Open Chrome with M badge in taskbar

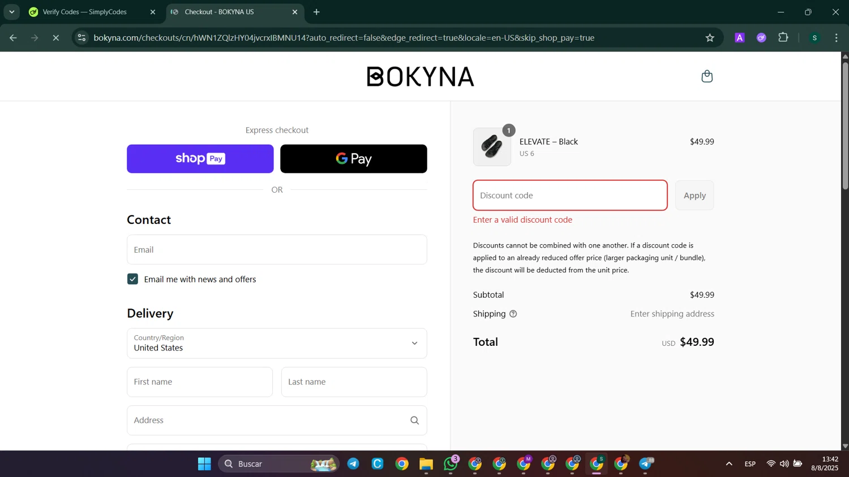click(524, 464)
